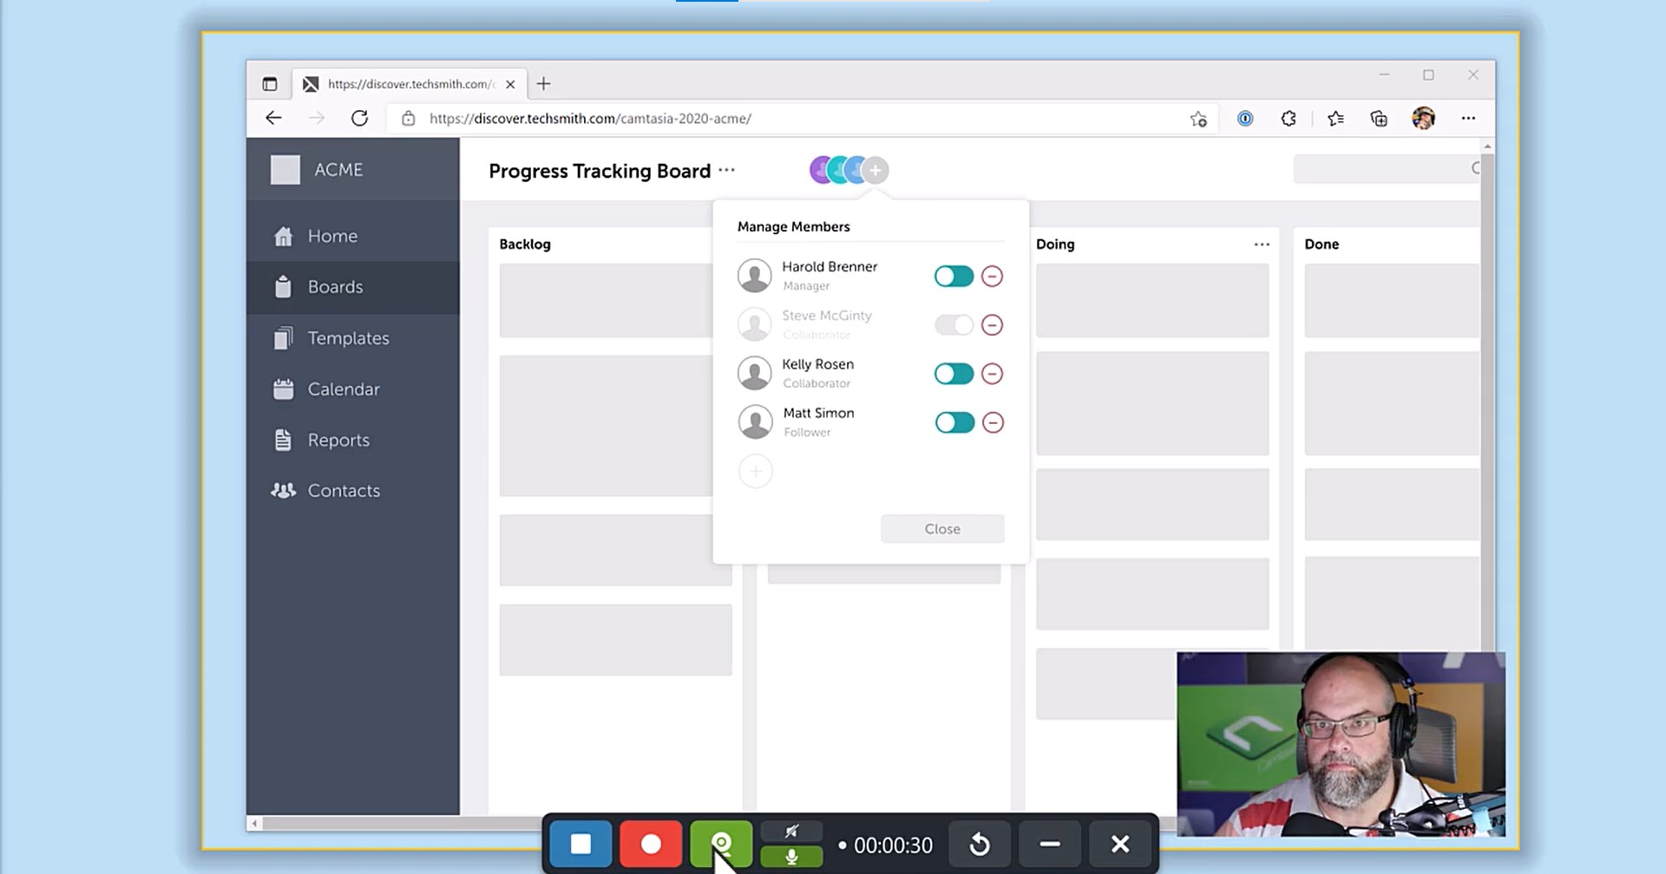Click the Backlog column title
The width and height of the screenshot is (1666, 874).
pyautogui.click(x=525, y=245)
